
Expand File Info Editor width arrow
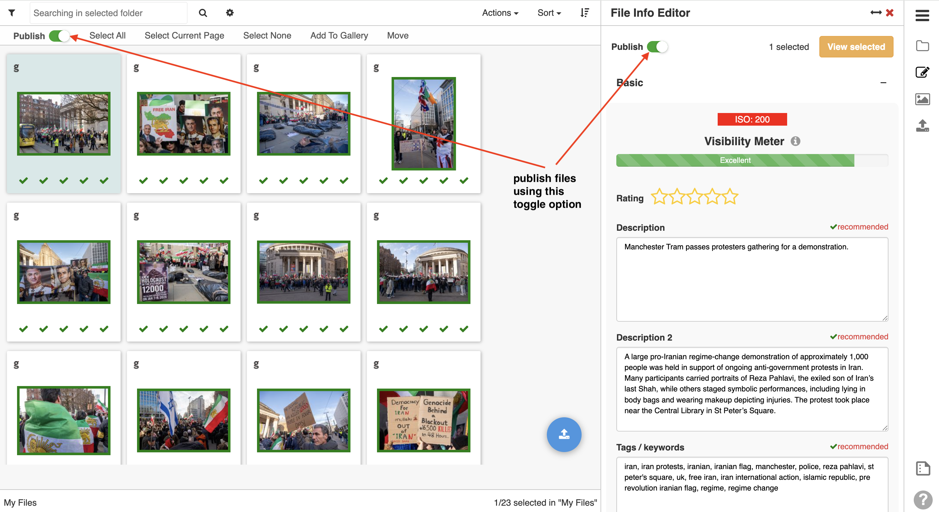(x=876, y=13)
